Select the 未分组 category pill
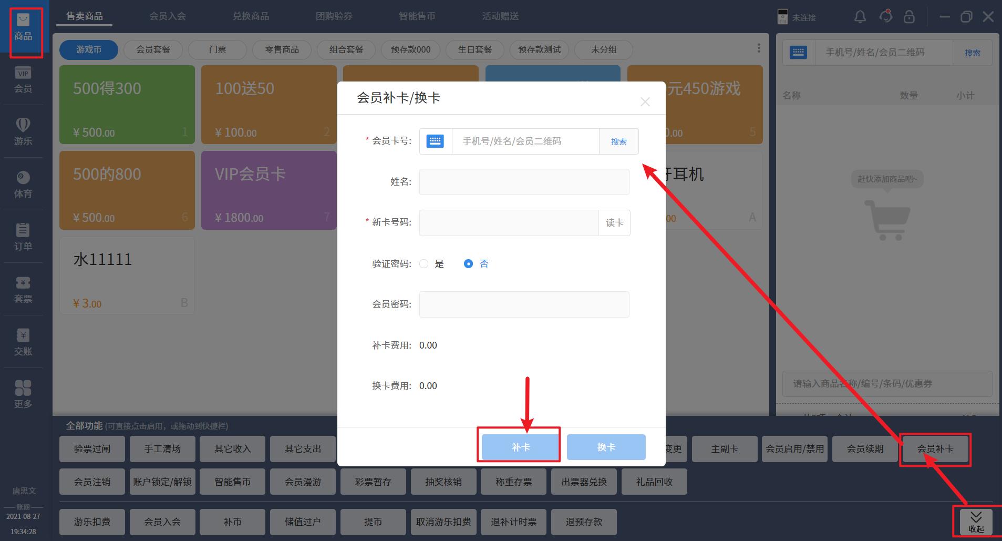Viewport: 1002px width, 541px height. 604,49
